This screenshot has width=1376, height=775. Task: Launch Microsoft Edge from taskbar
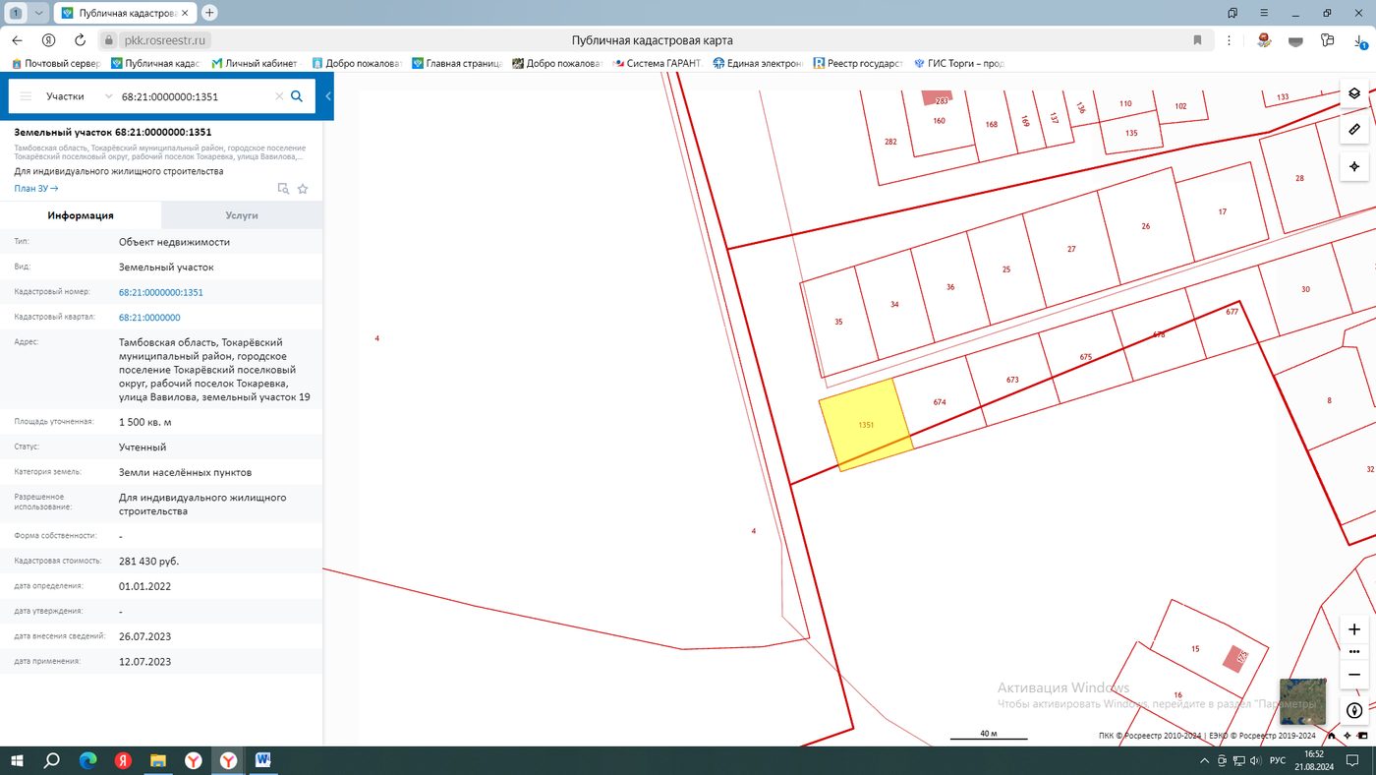(x=87, y=760)
